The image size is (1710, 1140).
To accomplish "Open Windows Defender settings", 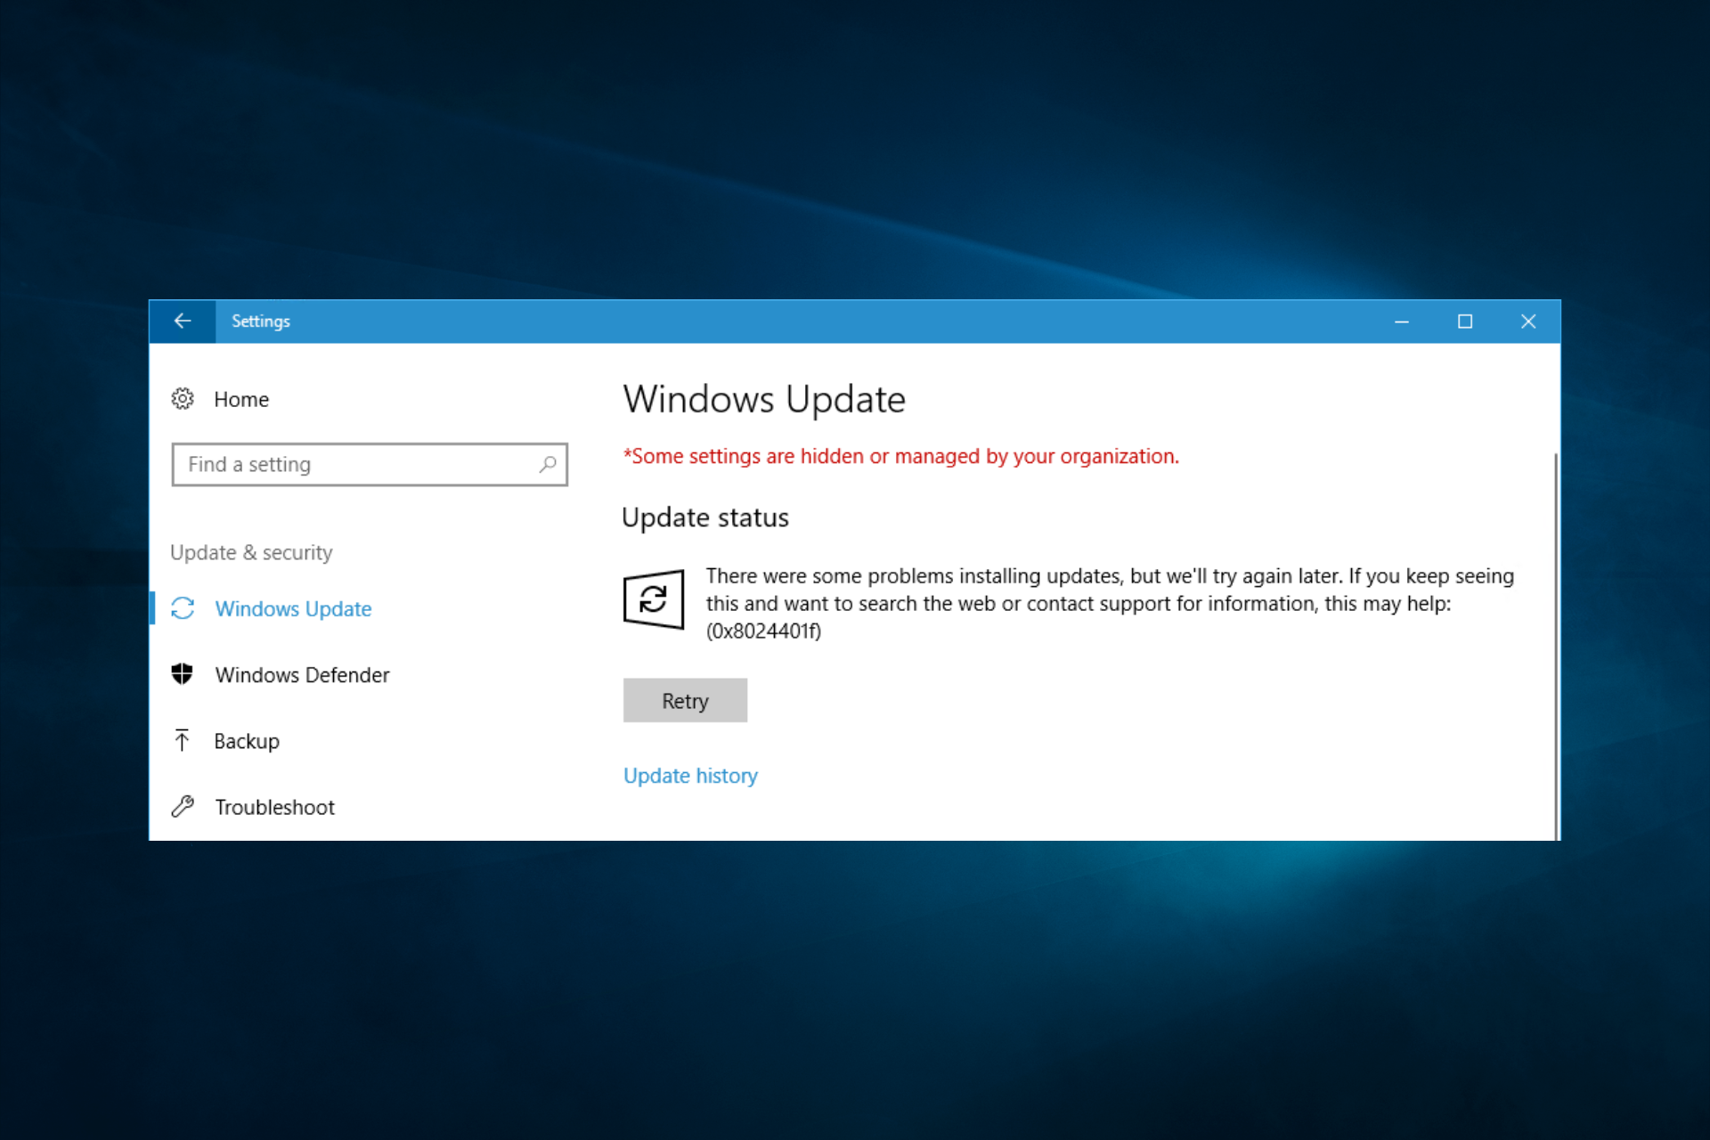I will pos(302,675).
